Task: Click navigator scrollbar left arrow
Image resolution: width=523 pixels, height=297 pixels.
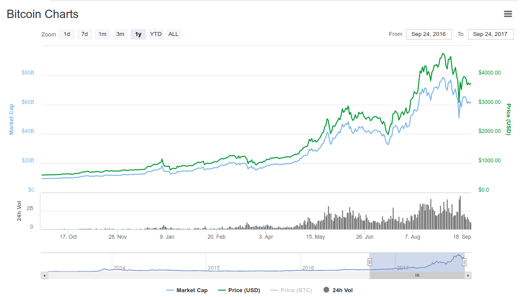Action: pyautogui.click(x=44, y=276)
